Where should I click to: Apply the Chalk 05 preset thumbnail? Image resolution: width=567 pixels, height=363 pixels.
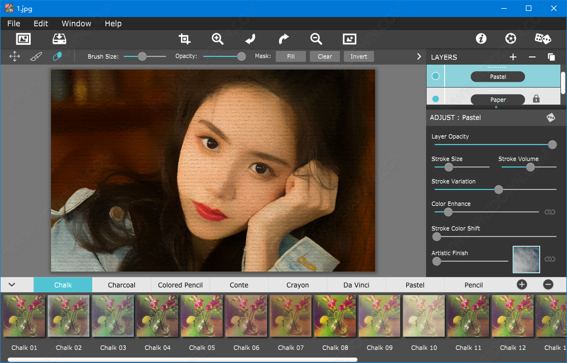click(x=202, y=316)
